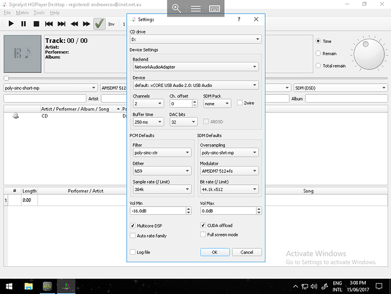Open the Dither NS9 dropdown

click(x=162, y=171)
